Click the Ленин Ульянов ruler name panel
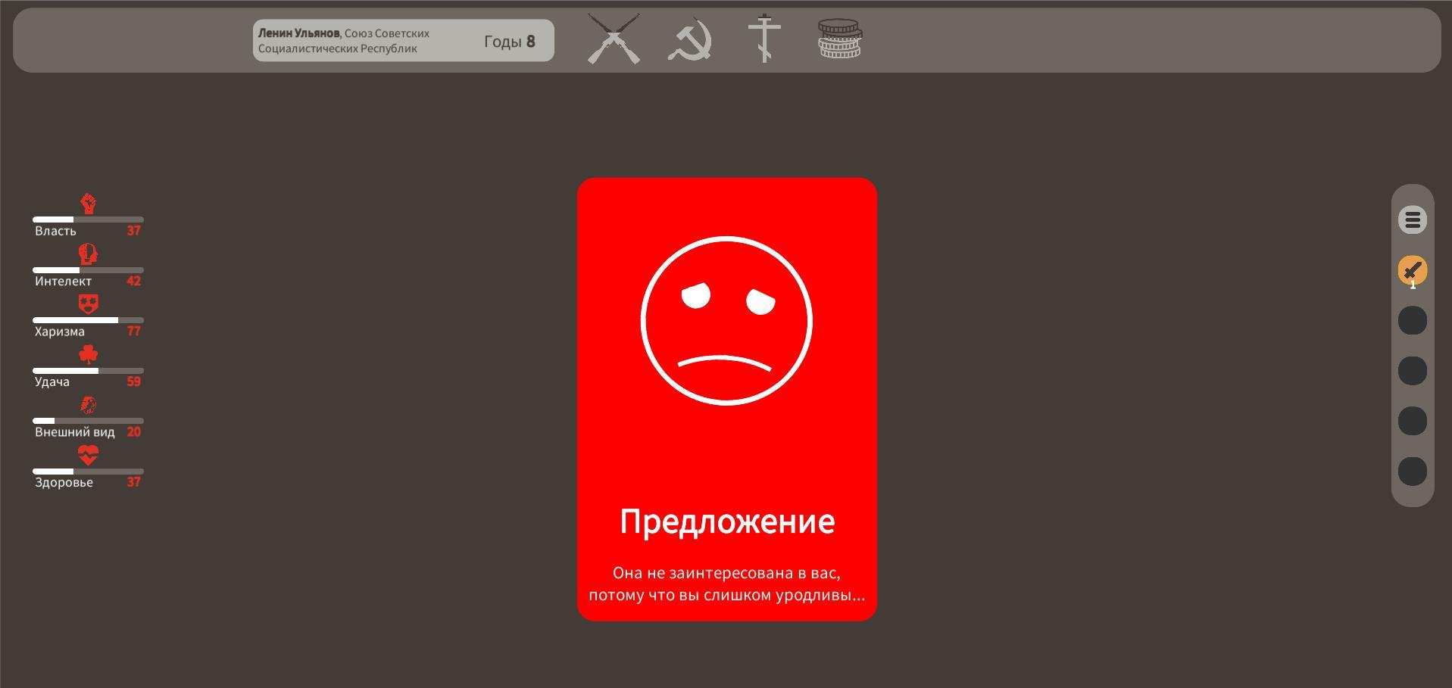This screenshot has height=688, width=1452. coord(364,41)
